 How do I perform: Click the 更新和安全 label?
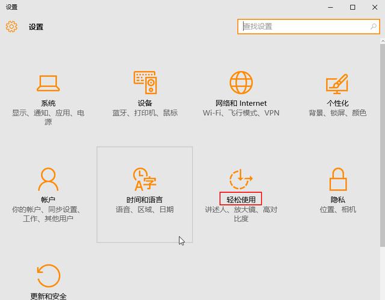click(x=48, y=296)
